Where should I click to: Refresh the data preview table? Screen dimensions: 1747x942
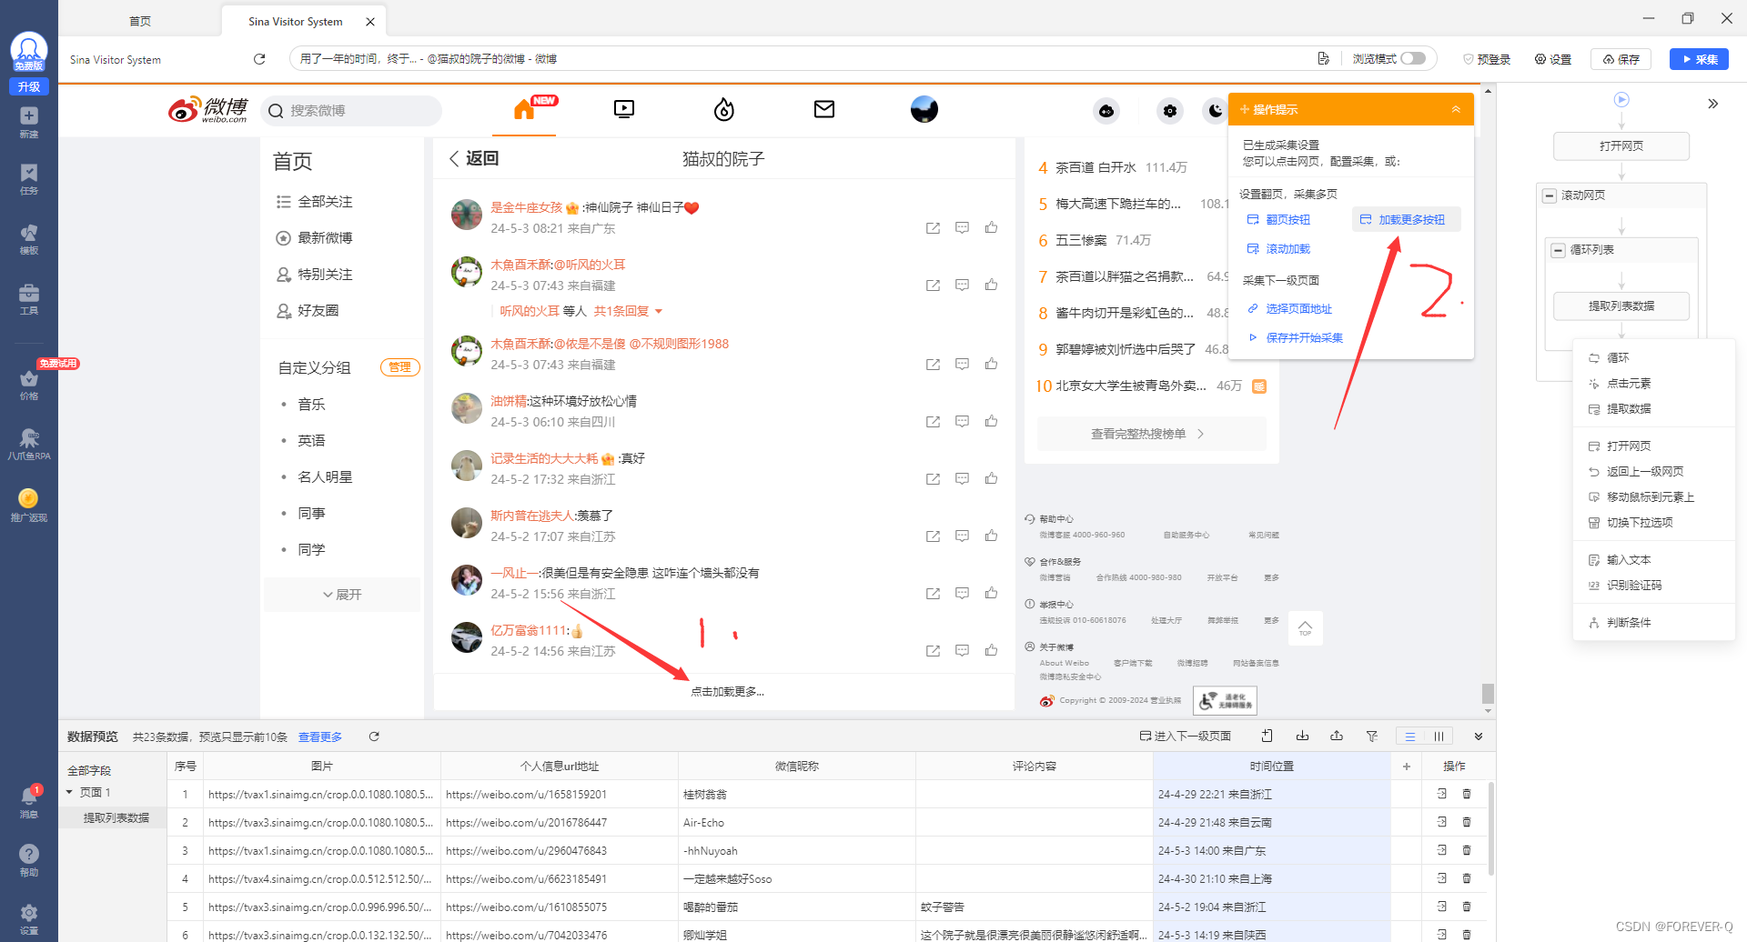(x=374, y=737)
